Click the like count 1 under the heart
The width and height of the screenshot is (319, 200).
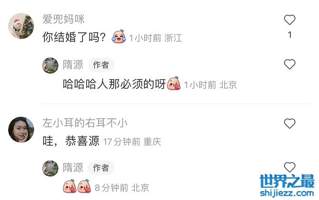click(x=289, y=35)
